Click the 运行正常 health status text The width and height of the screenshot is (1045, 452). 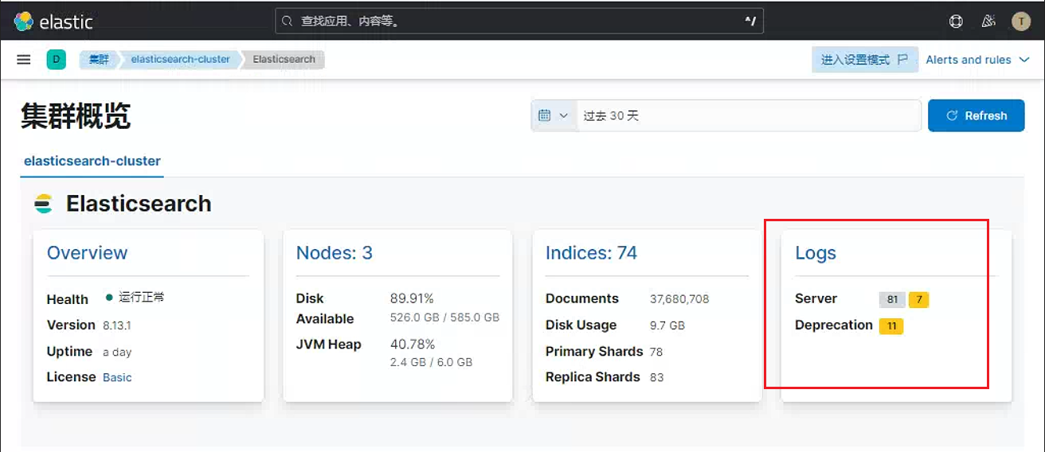pyautogui.click(x=142, y=297)
